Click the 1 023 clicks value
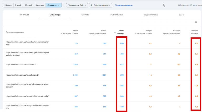202x112 pixels. click(x=75, y=64)
